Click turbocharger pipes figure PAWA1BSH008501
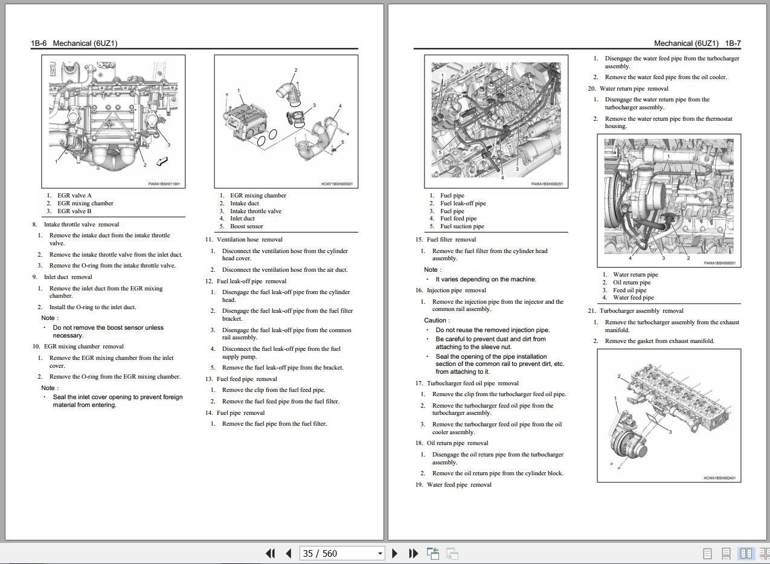The width and height of the screenshot is (770, 564). (x=669, y=200)
